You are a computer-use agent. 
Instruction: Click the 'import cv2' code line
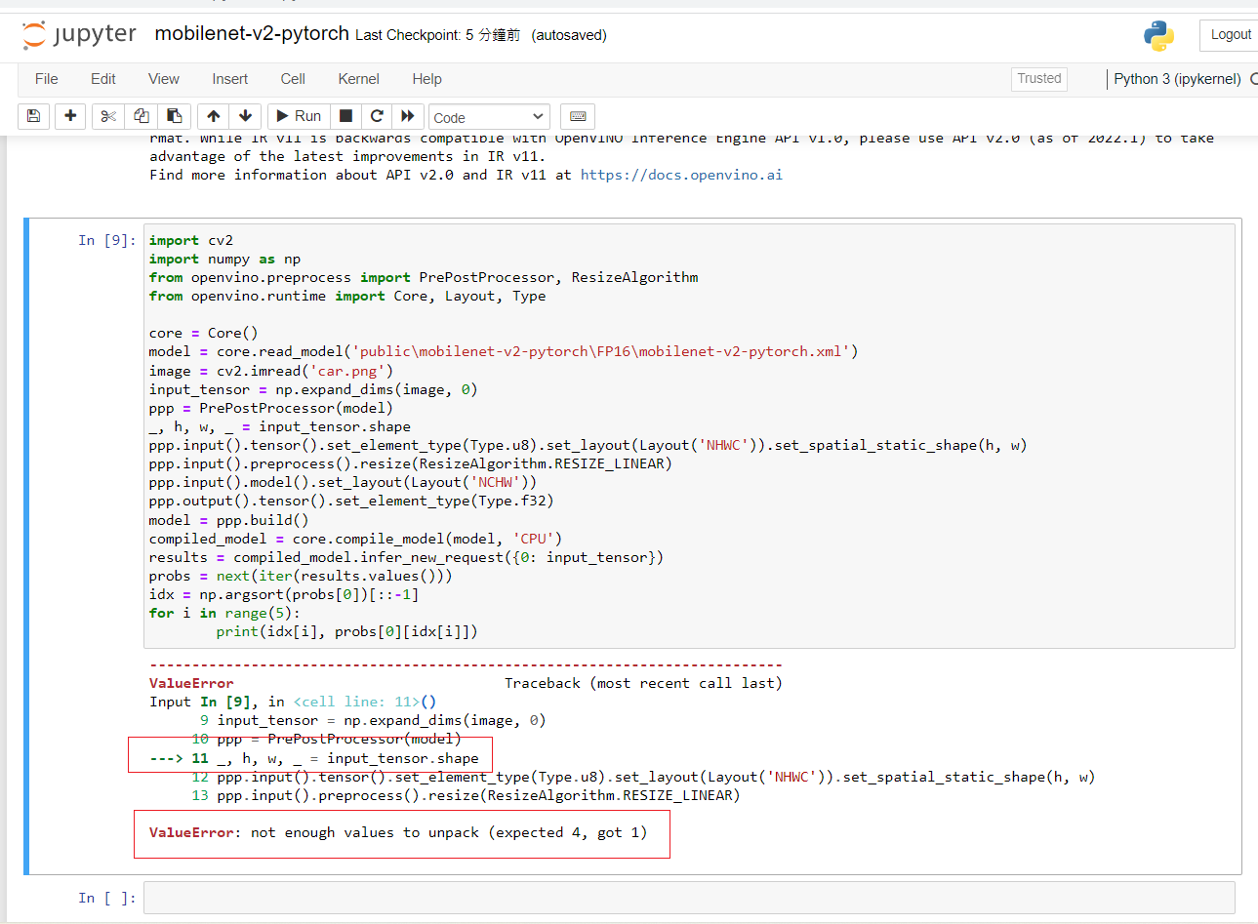coord(191,240)
